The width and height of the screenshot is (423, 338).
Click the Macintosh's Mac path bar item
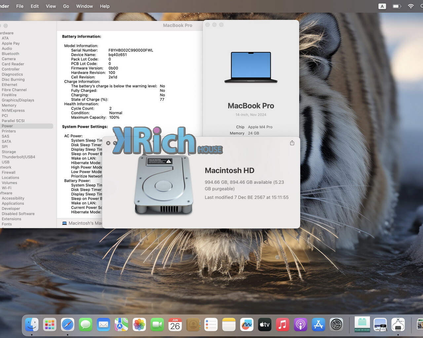tap(83, 223)
